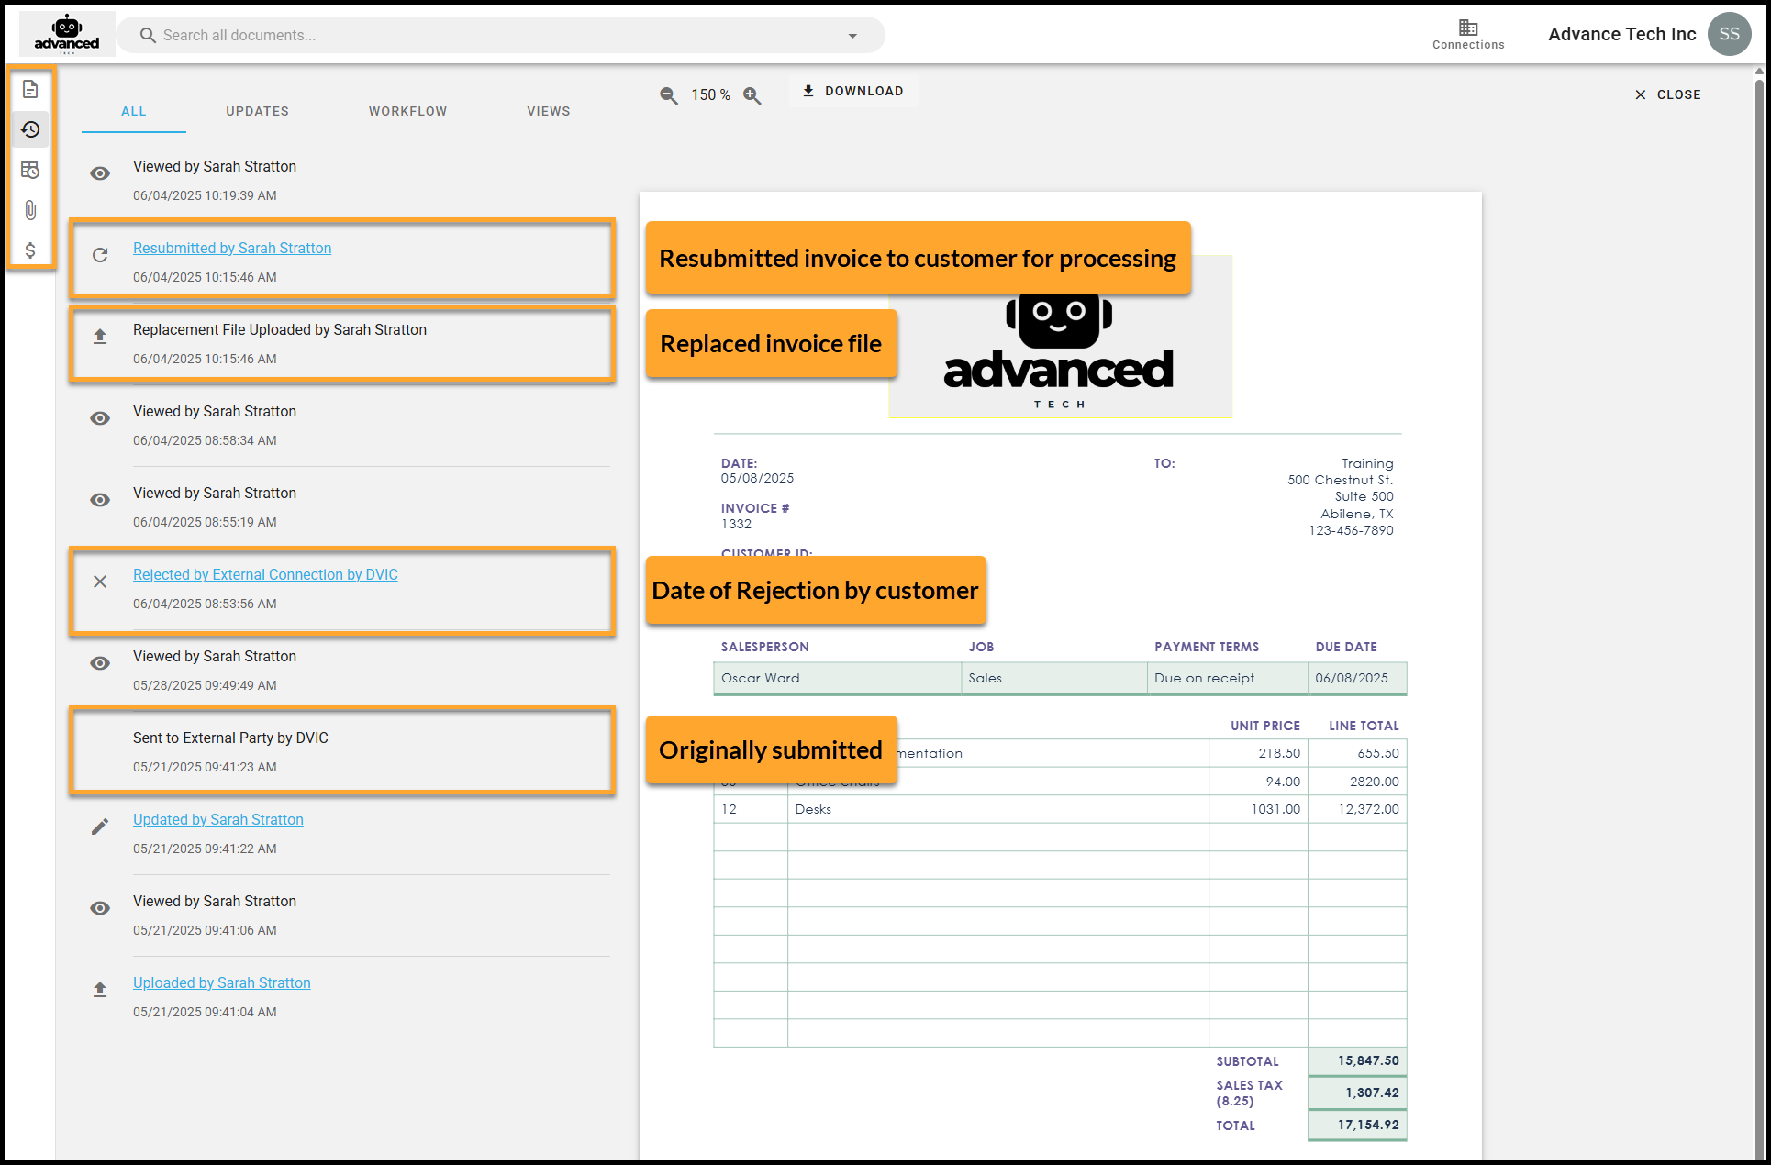Select the history clock sidebar icon

30,129
